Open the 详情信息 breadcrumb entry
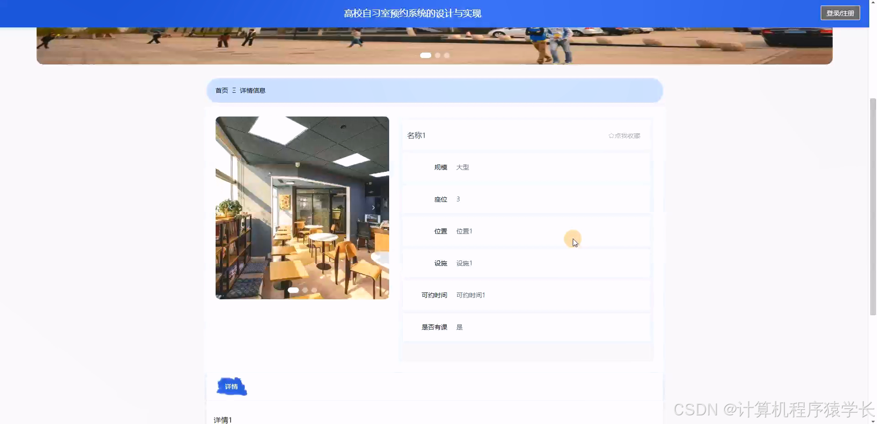 (x=253, y=90)
